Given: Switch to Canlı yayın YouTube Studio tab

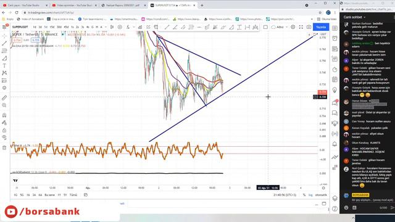Looking at the screenshot, I should (25, 5).
